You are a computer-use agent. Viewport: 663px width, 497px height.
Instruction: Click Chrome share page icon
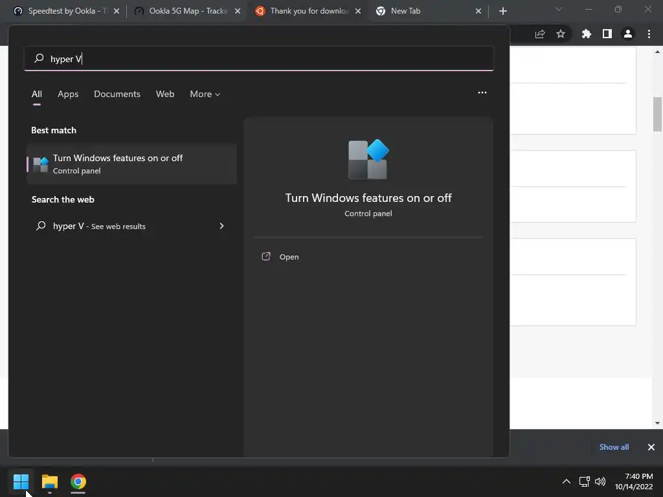click(540, 34)
